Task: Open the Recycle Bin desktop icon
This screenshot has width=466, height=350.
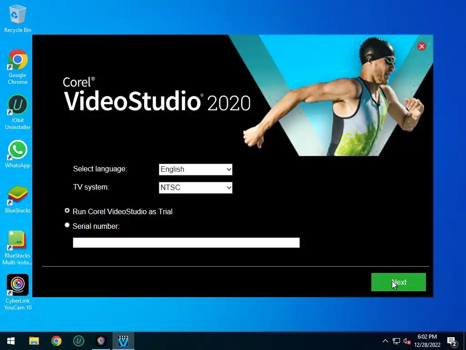Action: 18,18
